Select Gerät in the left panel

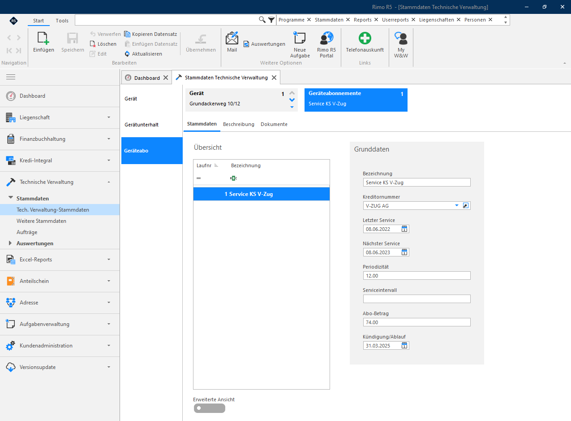152,99
